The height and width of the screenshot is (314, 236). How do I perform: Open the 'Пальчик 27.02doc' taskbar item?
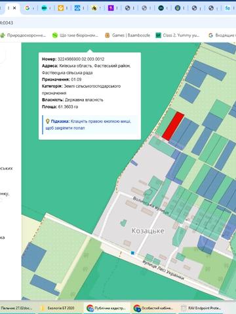(x=16, y=308)
